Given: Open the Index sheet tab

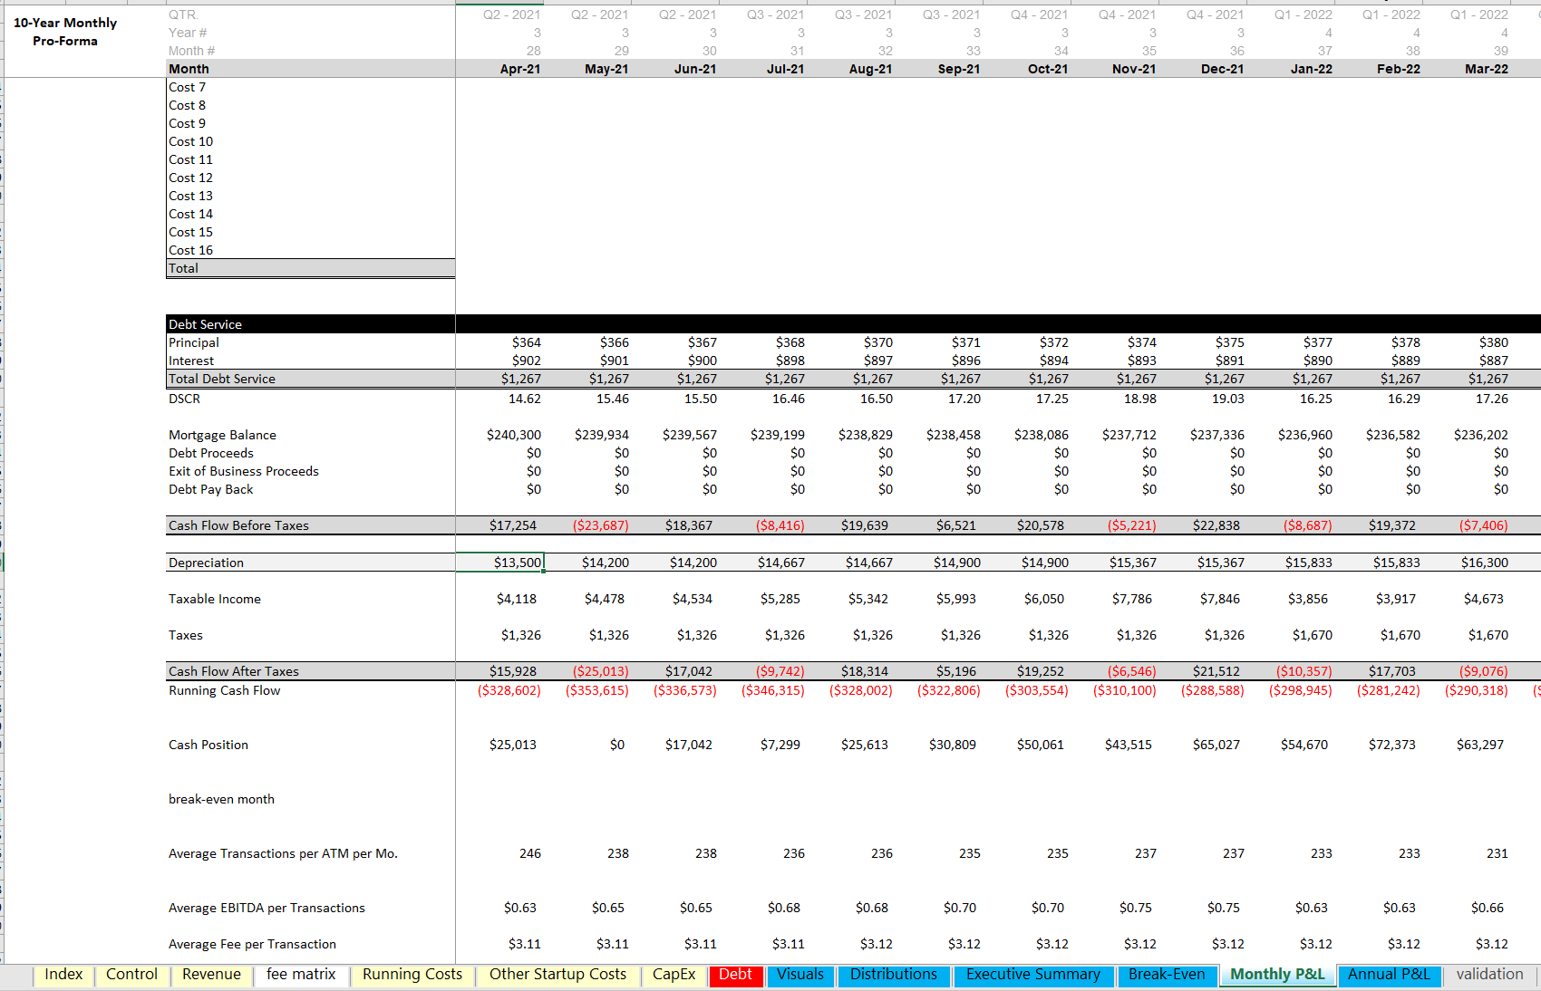Looking at the screenshot, I should 63,975.
